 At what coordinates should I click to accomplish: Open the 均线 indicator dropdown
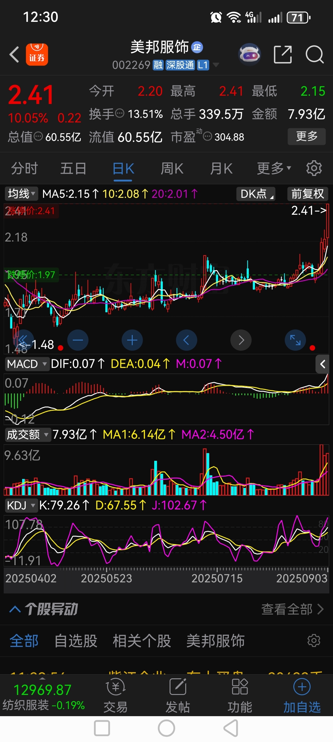[22, 194]
